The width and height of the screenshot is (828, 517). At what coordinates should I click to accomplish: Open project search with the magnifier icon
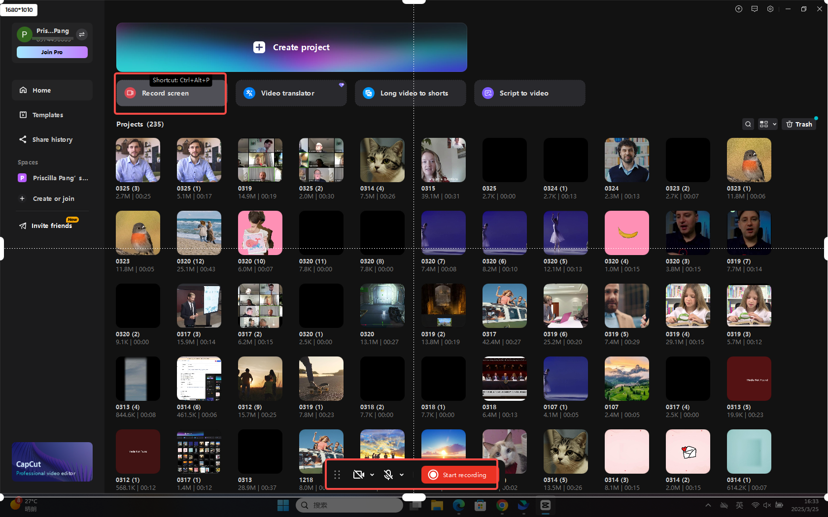coord(748,124)
